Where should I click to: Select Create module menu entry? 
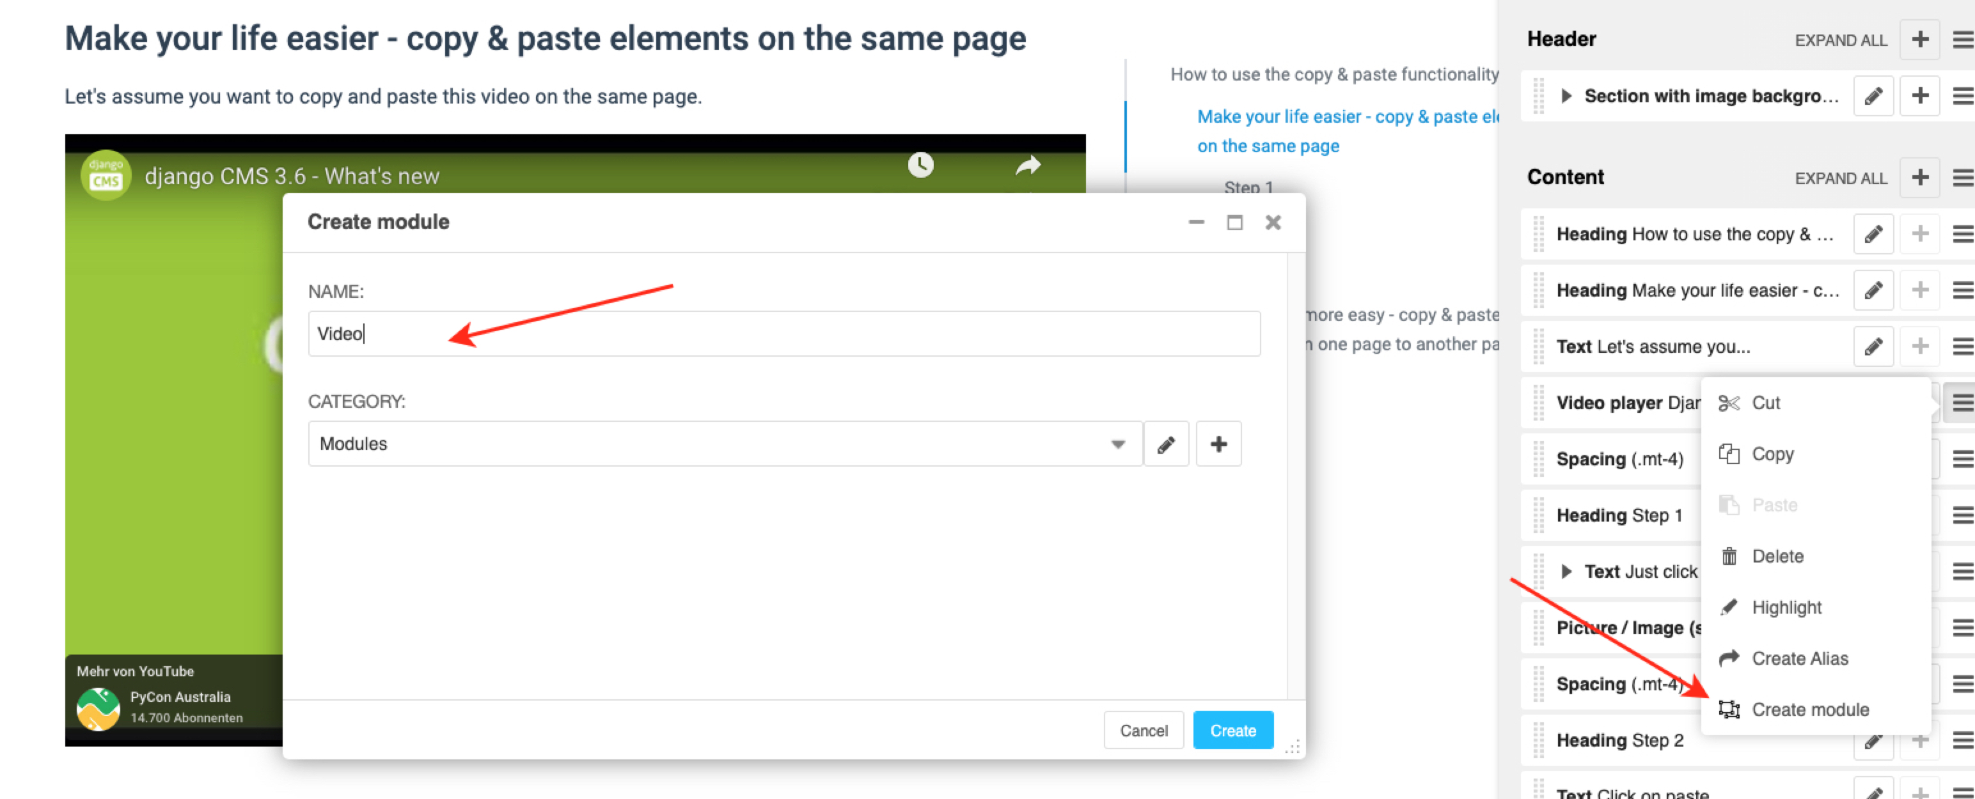[1809, 710]
